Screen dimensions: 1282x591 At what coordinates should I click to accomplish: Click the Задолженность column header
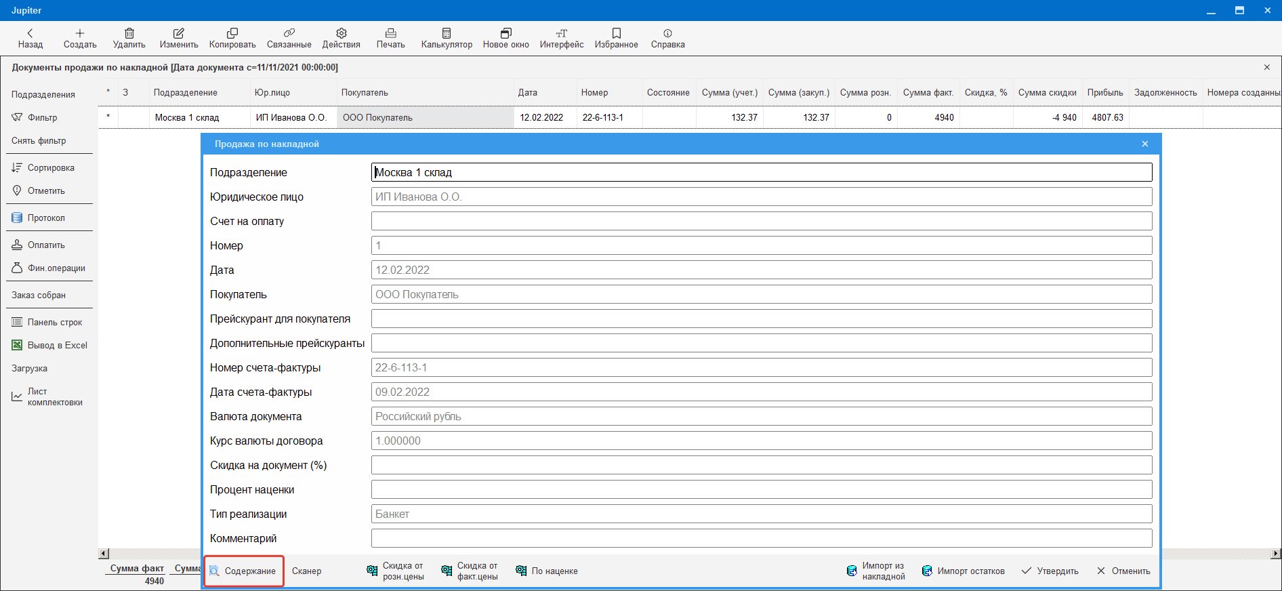pos(1165,92)
